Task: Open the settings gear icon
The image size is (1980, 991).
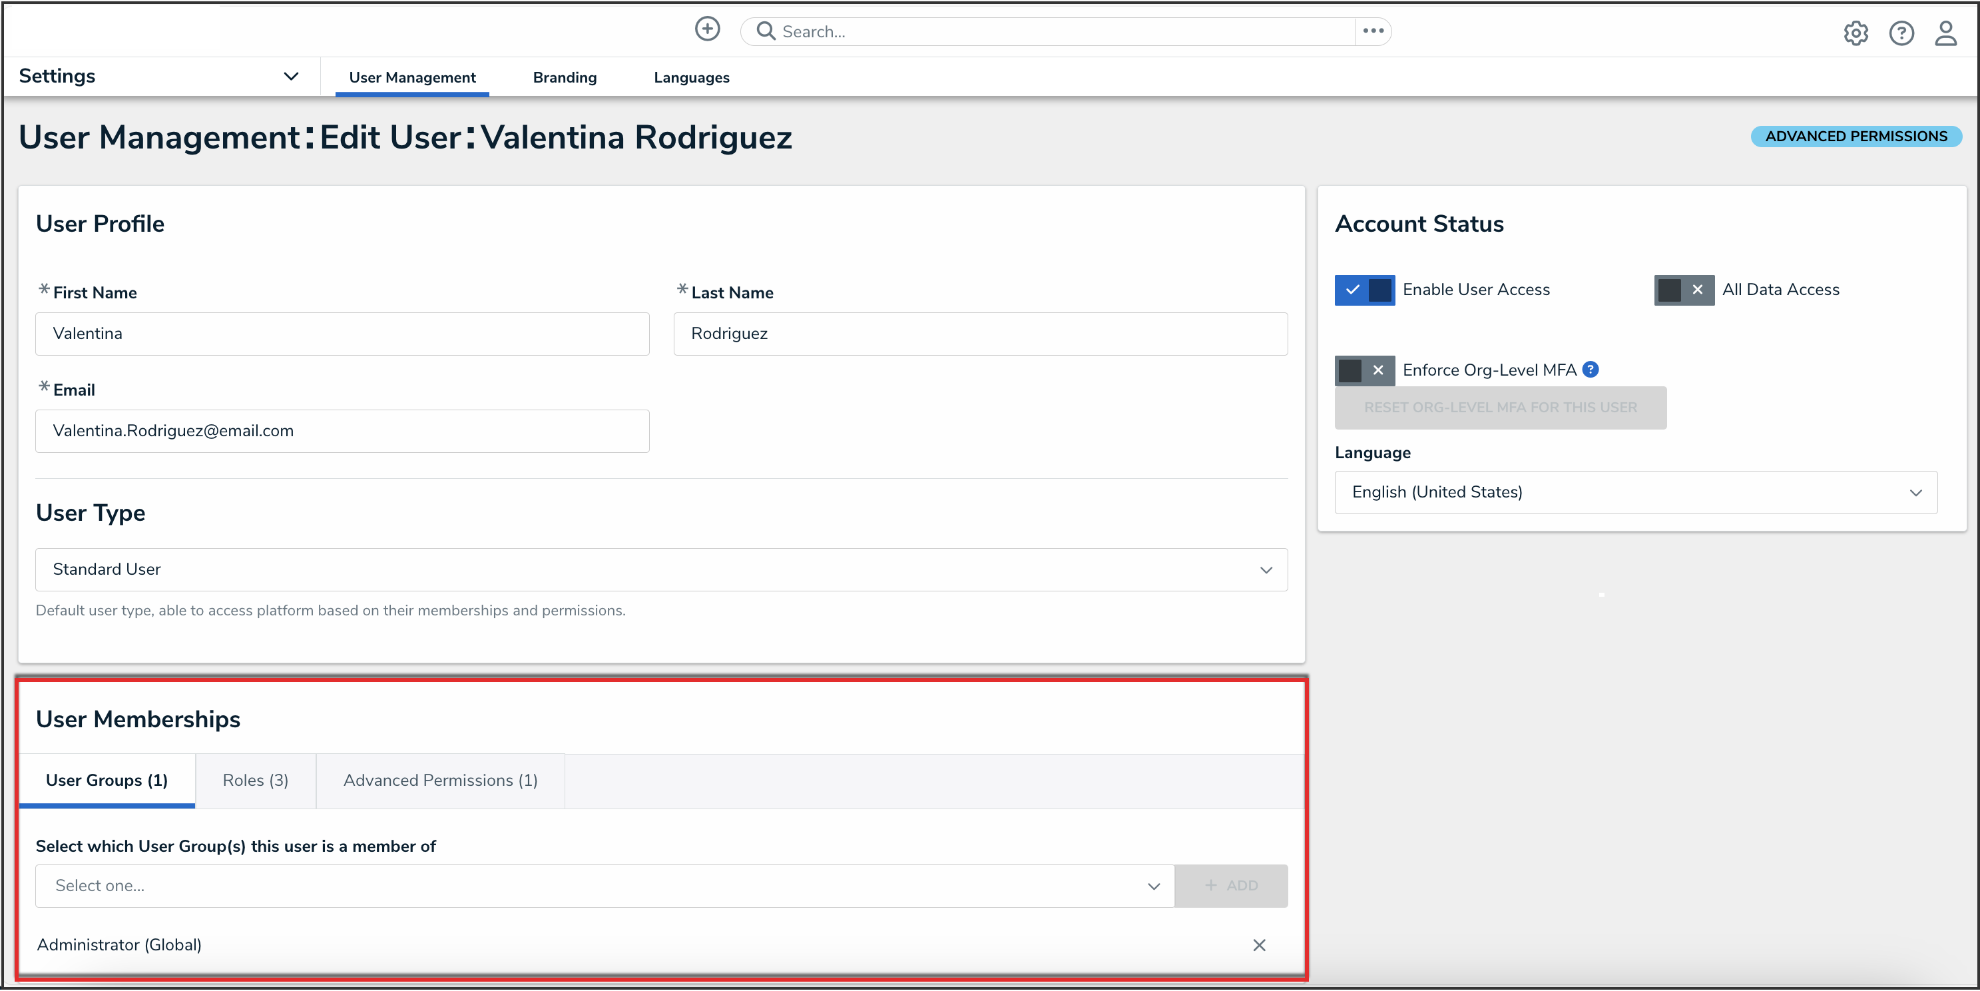Action: (x=1856, y=33)
